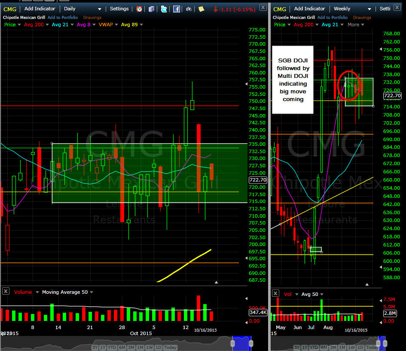This screenshot has height=351, width=406.
Task: Remove the Vol pane in Weekly chart
Action: (275, 293)
